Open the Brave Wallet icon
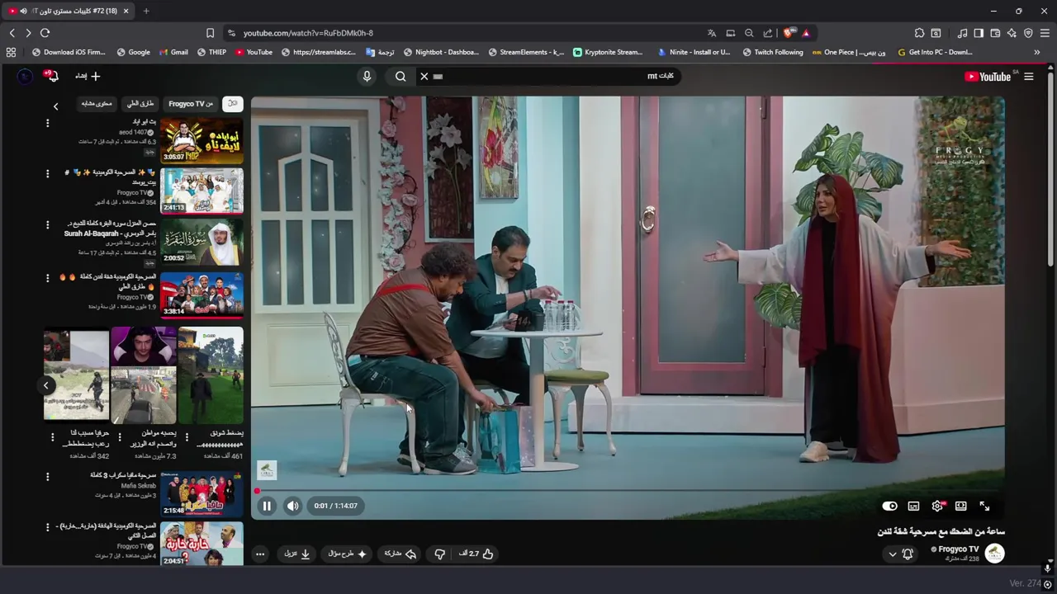The image size is (1057, 594). click(x=995, y=33)
